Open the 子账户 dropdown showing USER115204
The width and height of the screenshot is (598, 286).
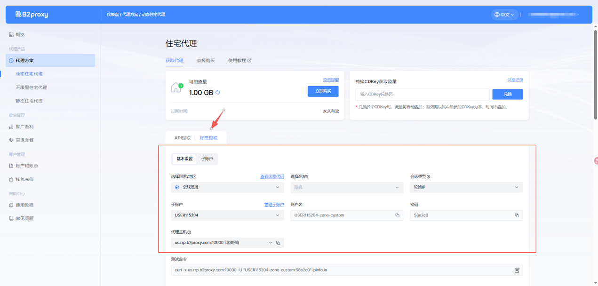227,215
